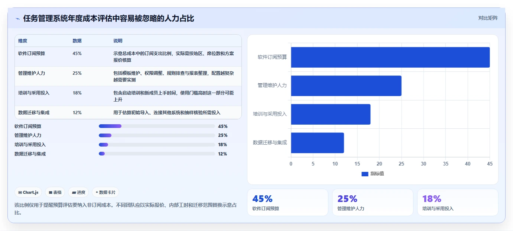Click the 软件订阅预算 label on the chart axis
Image resolution: width=513 pixels, height=231 pixels.
pyautogui.click(x=272, y=57)
